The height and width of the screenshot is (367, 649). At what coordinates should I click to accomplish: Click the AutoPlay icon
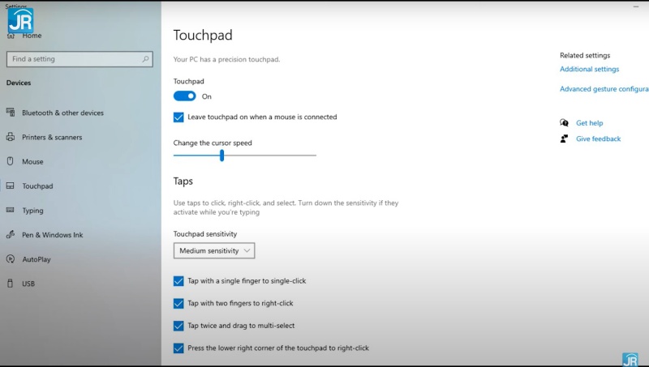pyautogui.click(x=11, y=259)
